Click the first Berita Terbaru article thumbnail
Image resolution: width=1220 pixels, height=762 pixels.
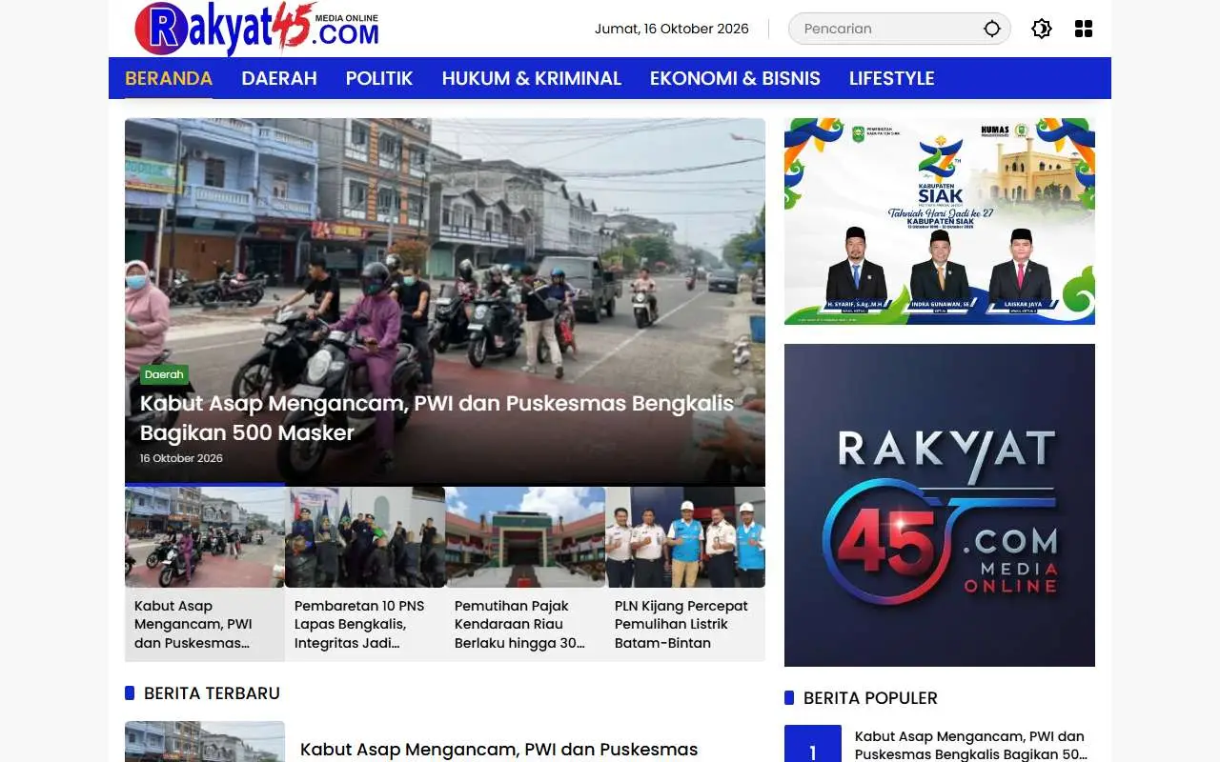point(205,741)
